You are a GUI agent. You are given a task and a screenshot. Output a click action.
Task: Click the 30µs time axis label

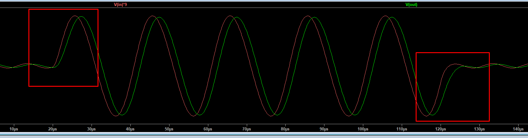pos(91,129)
